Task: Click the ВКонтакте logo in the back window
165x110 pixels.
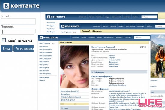Action: (x=56, y=17)
